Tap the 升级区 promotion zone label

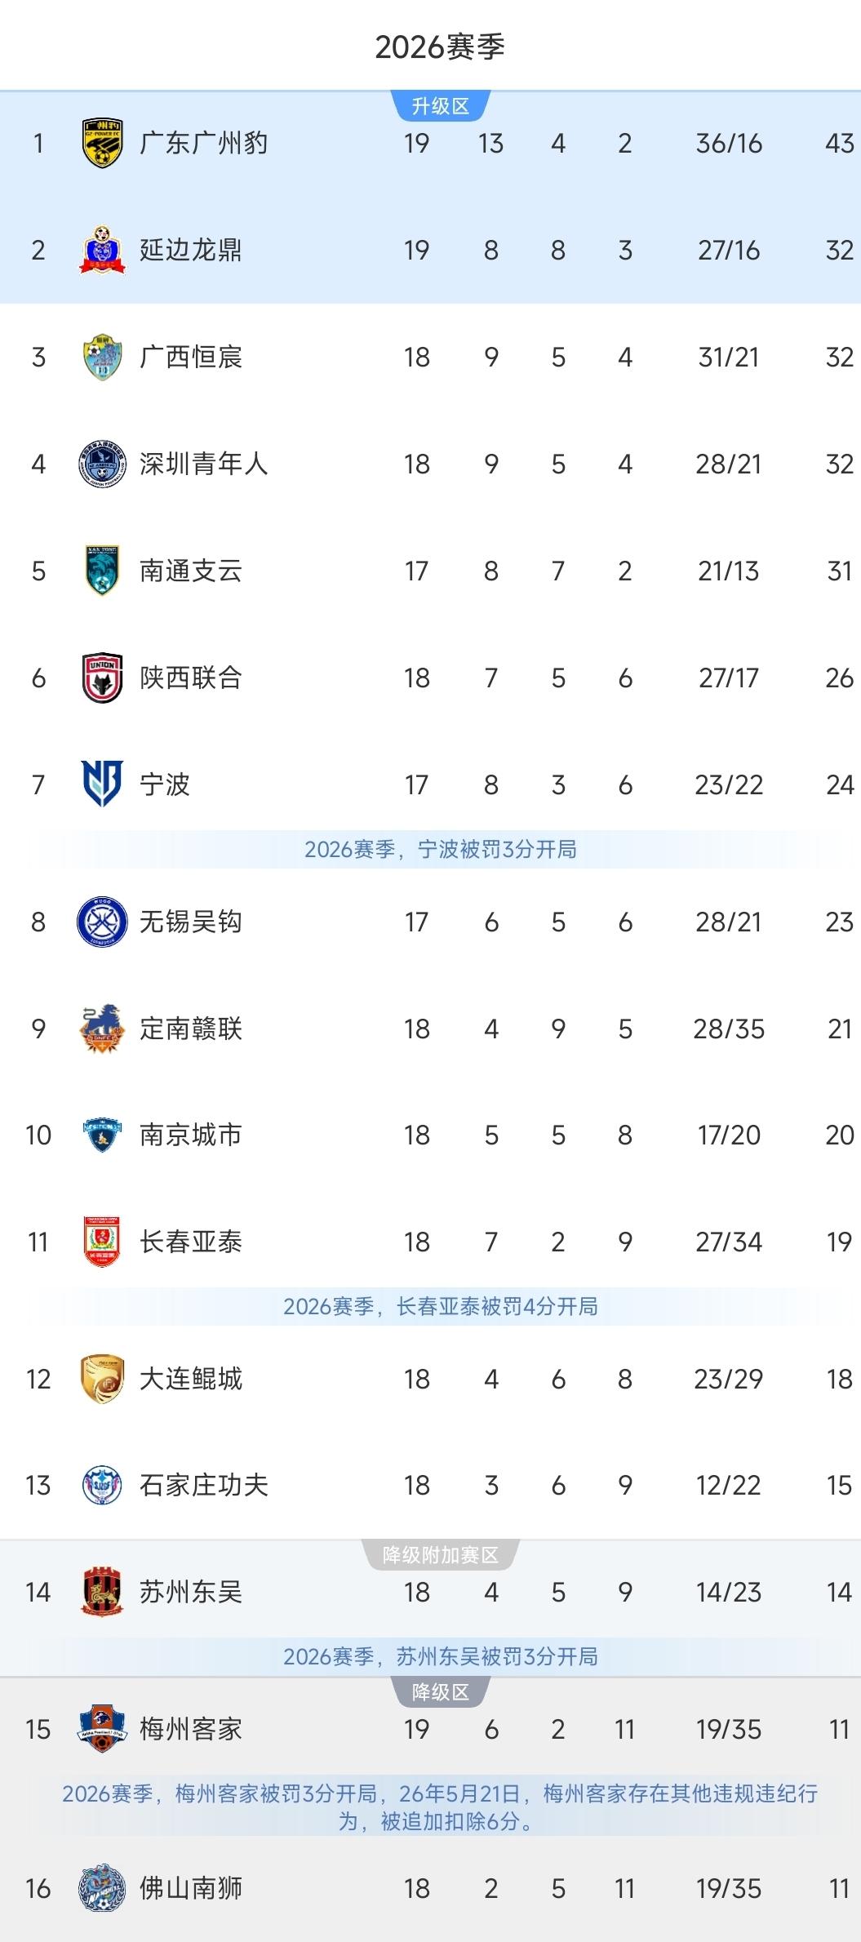[x=441, y=106]
